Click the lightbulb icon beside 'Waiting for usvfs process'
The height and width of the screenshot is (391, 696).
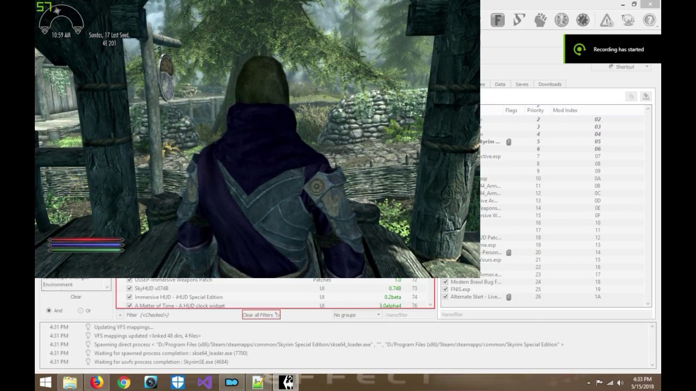pos(88,362)
